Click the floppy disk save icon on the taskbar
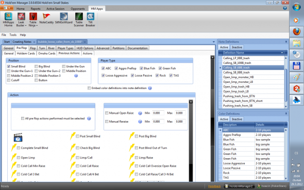 coord(296,66)
